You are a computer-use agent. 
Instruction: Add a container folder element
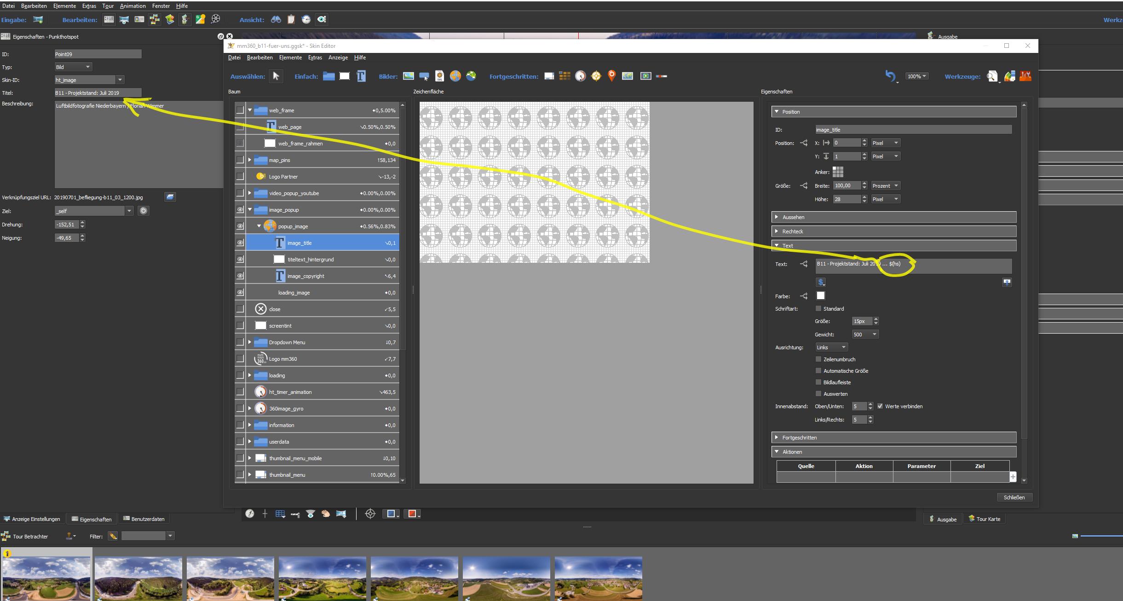(x=328, y=76)
